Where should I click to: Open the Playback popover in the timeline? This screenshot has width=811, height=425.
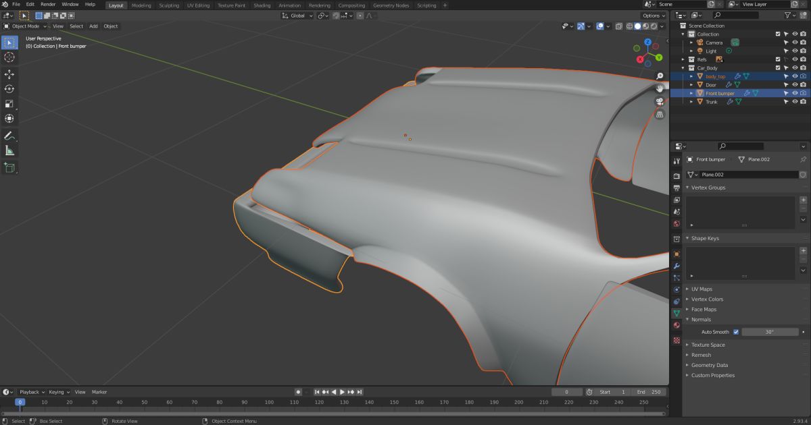pos(32,392)
